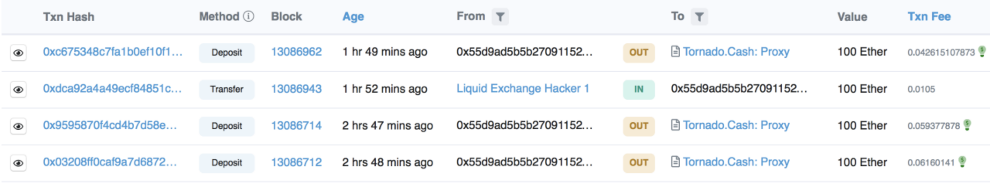Open block 13086943 details
The height and width of the screenshot is (187, 990).
click(x=296, y=89)
